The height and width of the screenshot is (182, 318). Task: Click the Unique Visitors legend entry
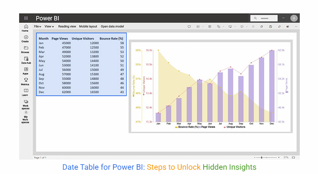click(x=235, y=127)
